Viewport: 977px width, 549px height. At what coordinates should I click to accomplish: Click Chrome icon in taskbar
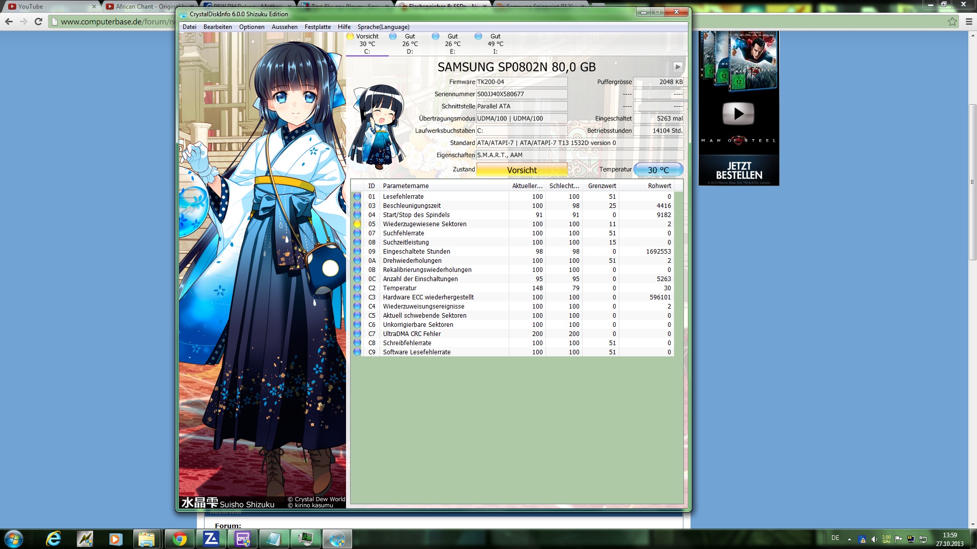(179, 539)
